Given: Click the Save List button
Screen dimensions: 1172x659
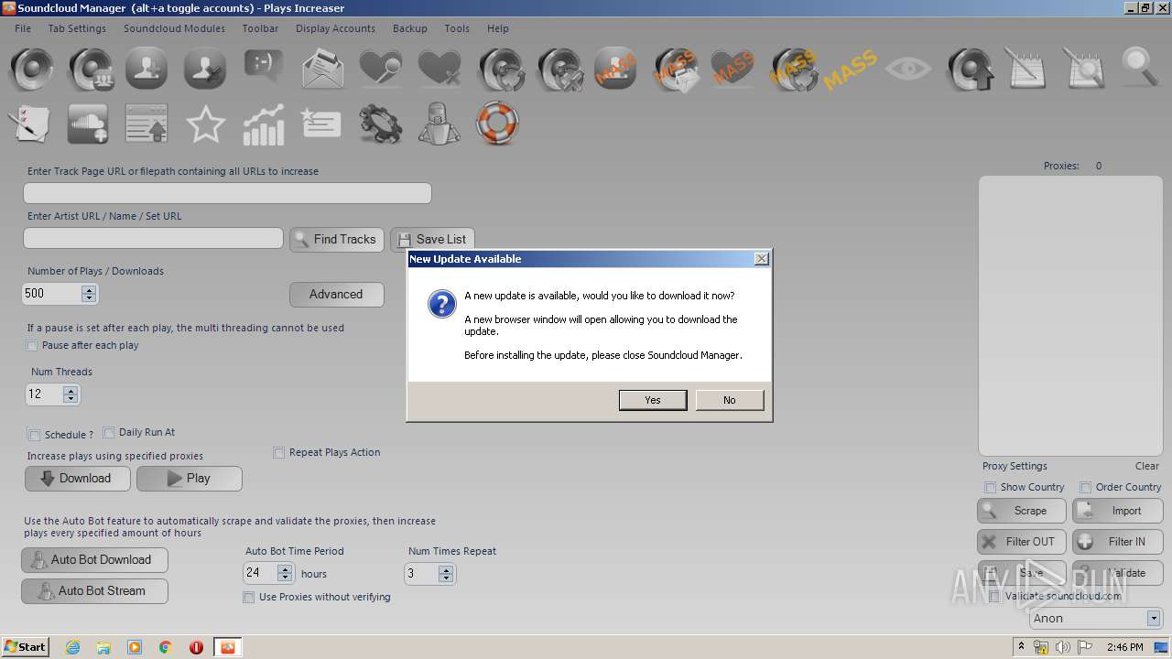Looking at the screenshot, I should pos(432,239).
